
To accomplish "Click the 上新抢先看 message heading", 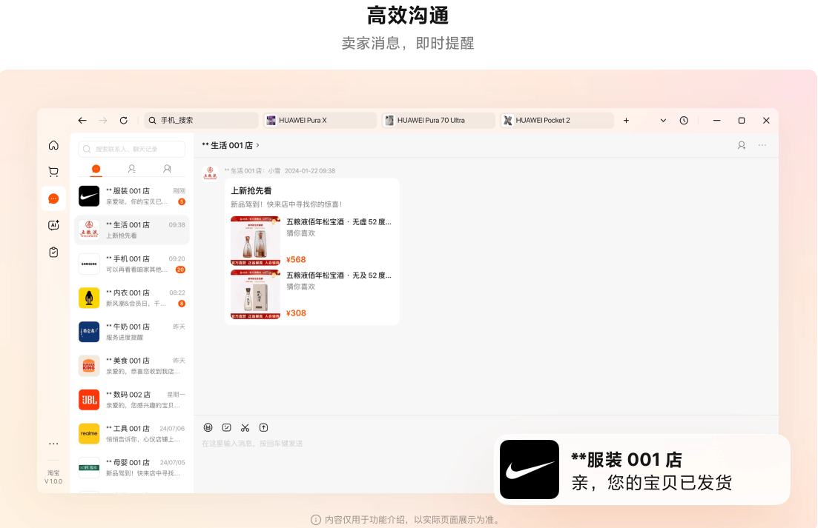I will click(x=251, y=190).
